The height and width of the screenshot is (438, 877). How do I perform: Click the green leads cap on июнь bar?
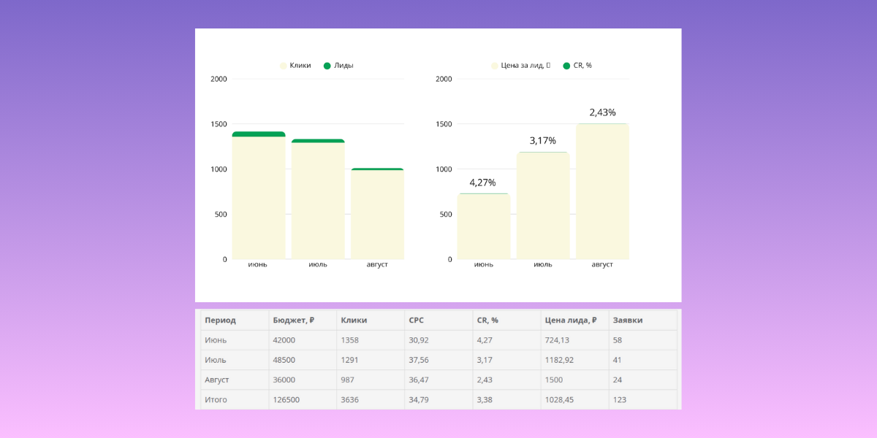pos(259,134)
